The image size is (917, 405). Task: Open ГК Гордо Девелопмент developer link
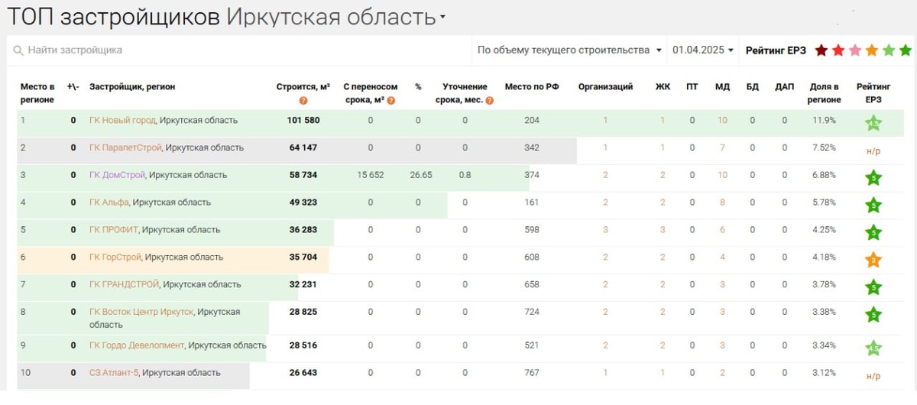click(x=137, y=345)
